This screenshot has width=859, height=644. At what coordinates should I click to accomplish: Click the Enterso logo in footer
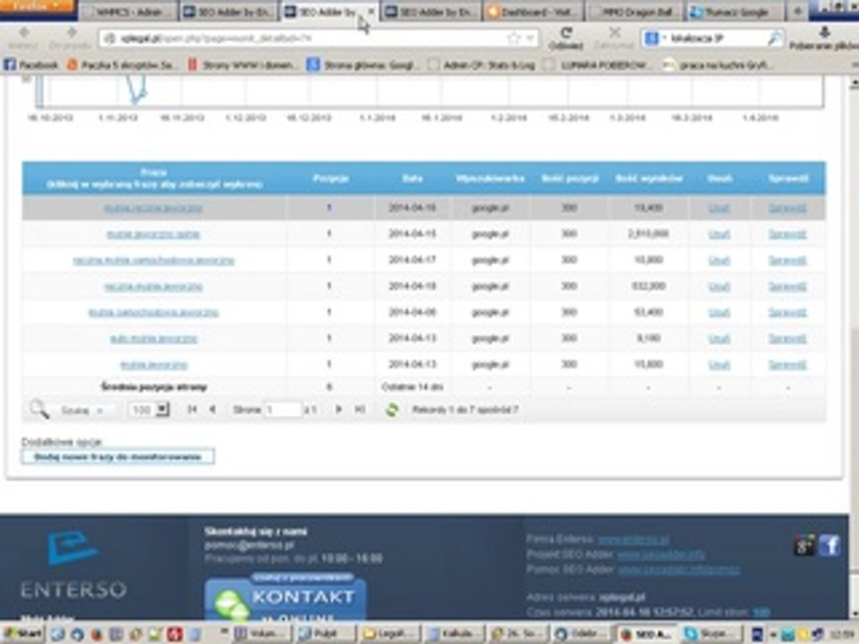point(72,565)
